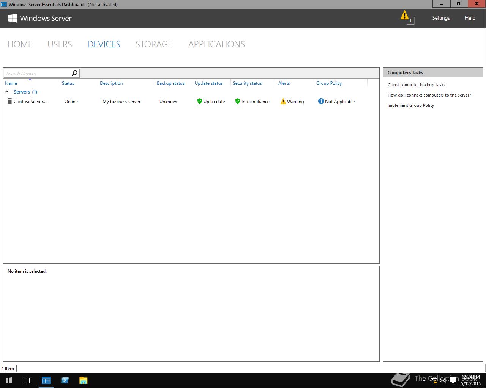Click Implement Group Policy link

coord(411,105)
